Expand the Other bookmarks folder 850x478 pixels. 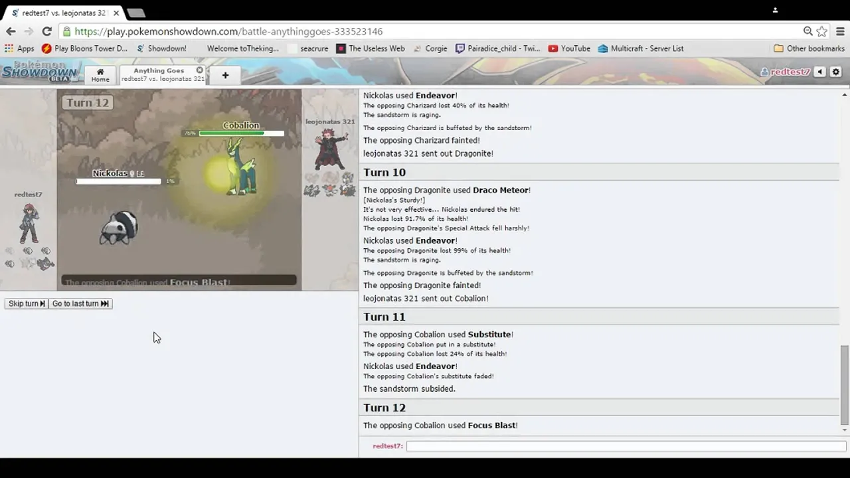coord(808,48)
